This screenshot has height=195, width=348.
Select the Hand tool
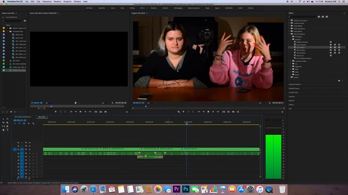pyautogui.click(x=3, y=130)
